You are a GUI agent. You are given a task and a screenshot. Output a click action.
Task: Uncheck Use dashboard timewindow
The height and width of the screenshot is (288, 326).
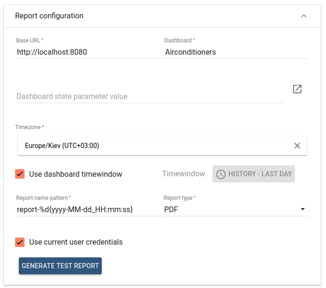pos(20,174)
